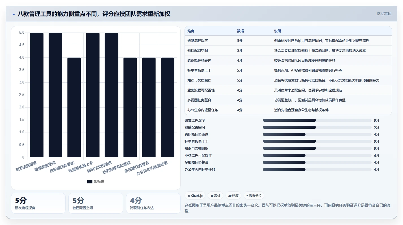403x225 pixels.
Task: Click the 指标值 legend label
Action: point(99,181)
